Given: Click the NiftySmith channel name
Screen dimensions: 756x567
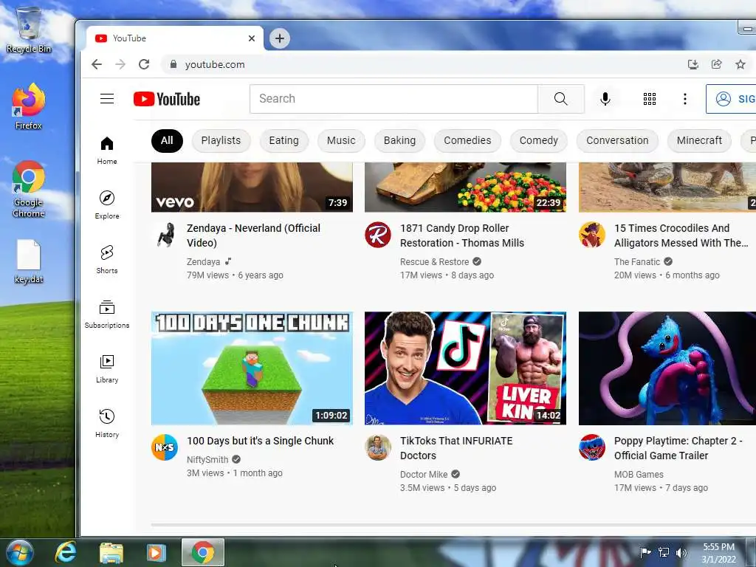Looking at the screenshot, I should point(207,459).
